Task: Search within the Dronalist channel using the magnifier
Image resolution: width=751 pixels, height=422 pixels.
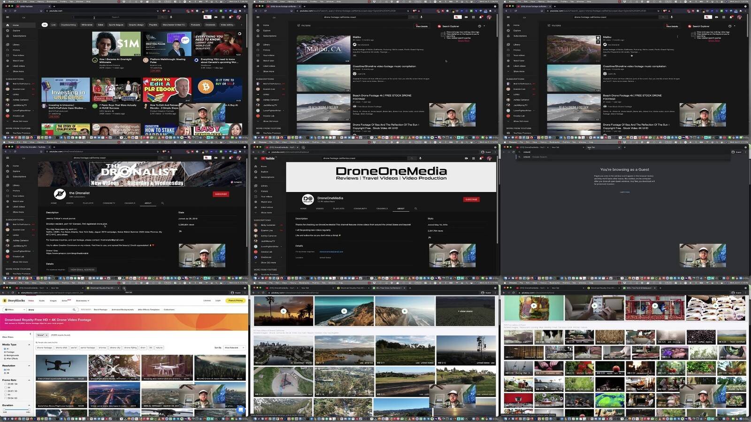Action: tap(163, 203)
